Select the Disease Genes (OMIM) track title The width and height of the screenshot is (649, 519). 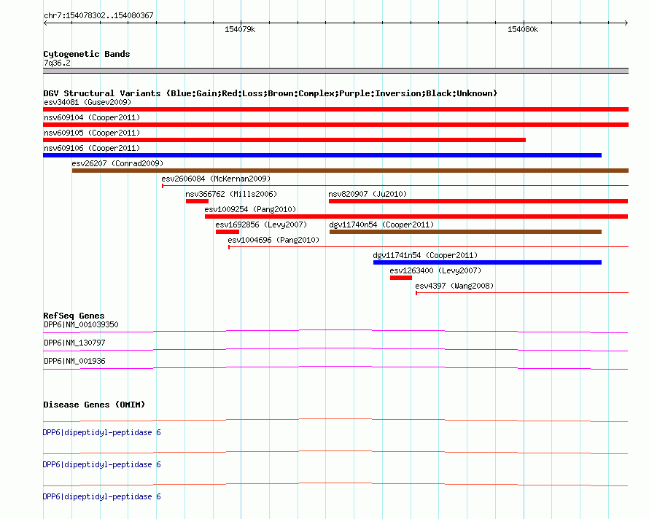[94, 405]
